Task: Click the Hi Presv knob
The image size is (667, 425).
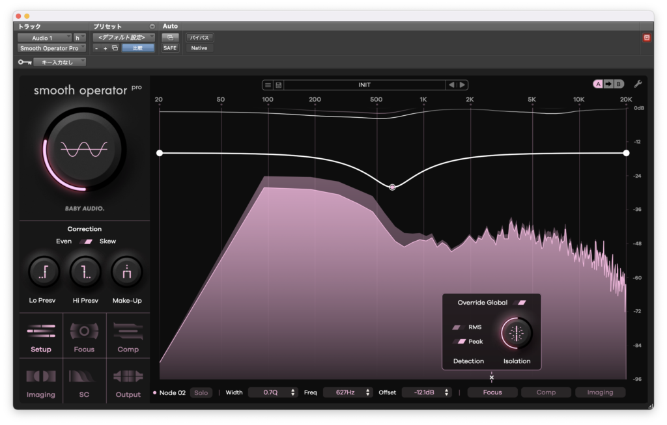Action: pyautogui.click(x=85, y=272)
